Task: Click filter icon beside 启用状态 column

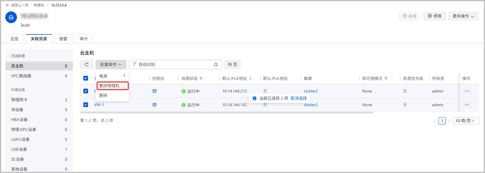Action: tap(201, 78)
